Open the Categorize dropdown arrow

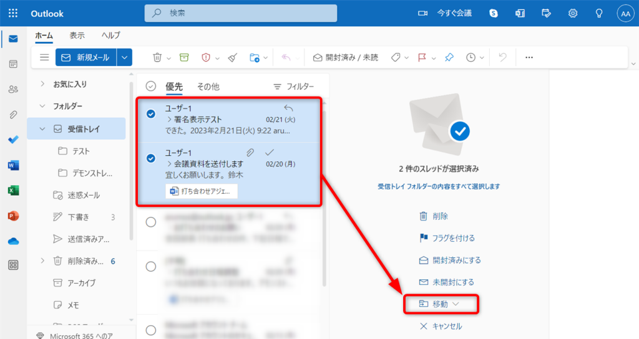406,58
